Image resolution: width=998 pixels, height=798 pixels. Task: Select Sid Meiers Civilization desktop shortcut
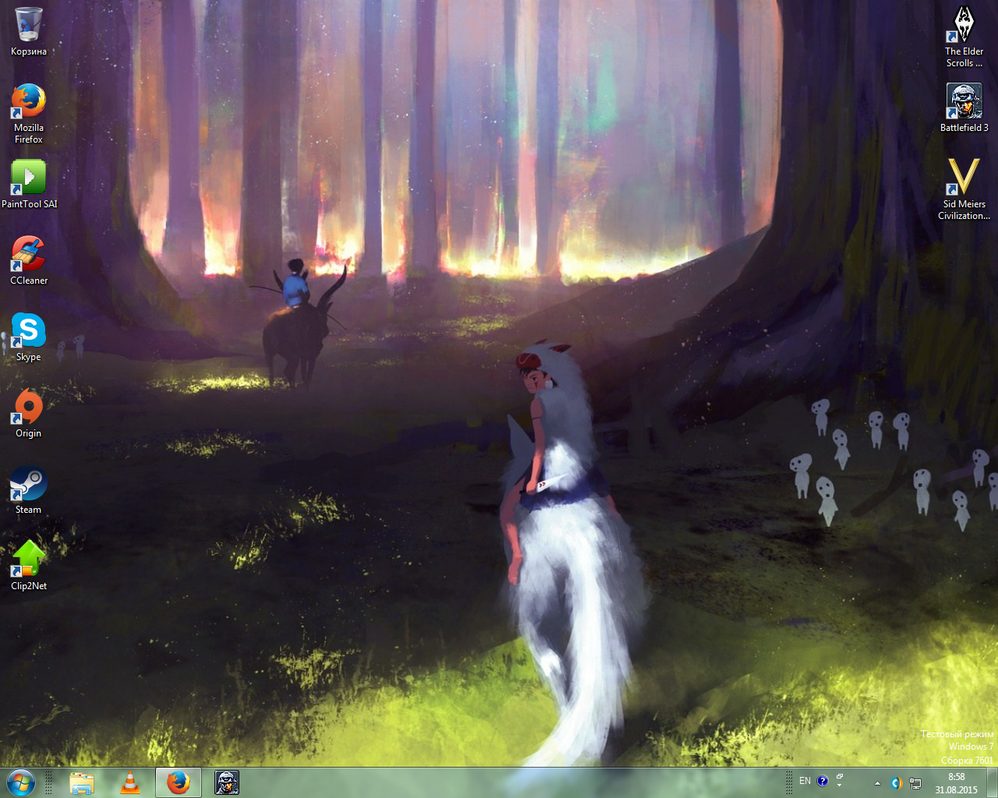[x=964, y=190]
